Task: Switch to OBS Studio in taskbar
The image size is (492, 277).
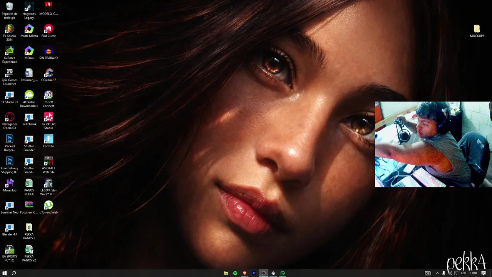Action: tap(264, 273)
